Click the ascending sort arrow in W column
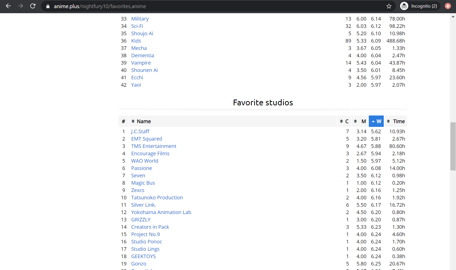 point(373,121)
